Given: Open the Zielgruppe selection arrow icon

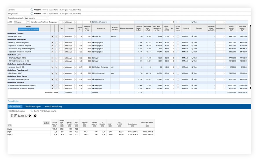Looking at the screenshot, I should click(x=32, y=14).
